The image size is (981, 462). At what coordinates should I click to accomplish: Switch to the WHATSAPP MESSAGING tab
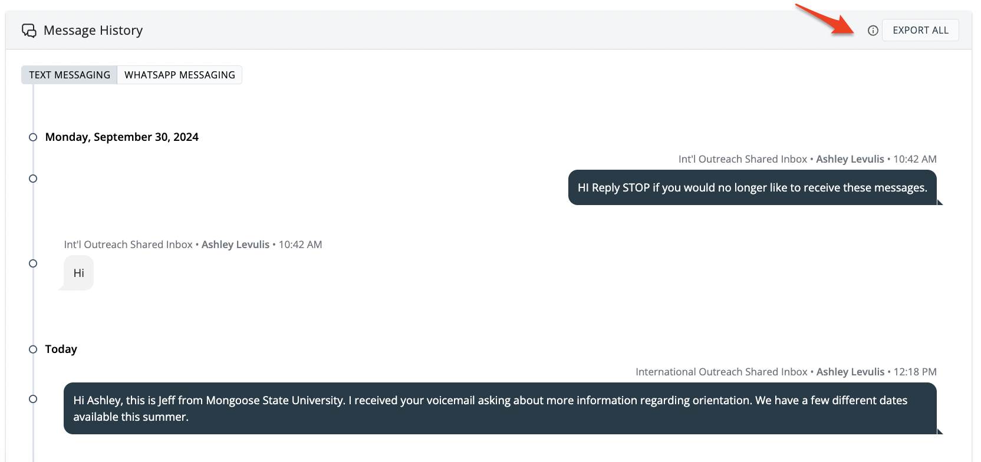[x=180, y=75]
